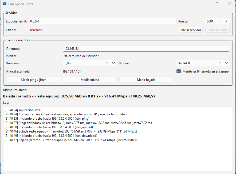This screenshot has height=174, width=236.
Task: Run the Medir bajada download test
Action: tap(146, 80)
